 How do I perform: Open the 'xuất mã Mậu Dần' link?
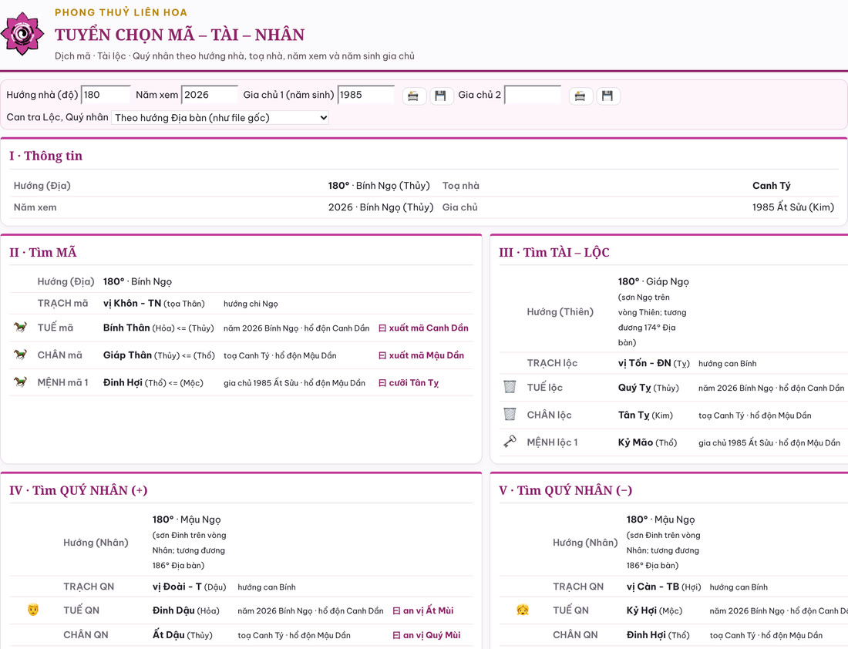click(421, 355)
